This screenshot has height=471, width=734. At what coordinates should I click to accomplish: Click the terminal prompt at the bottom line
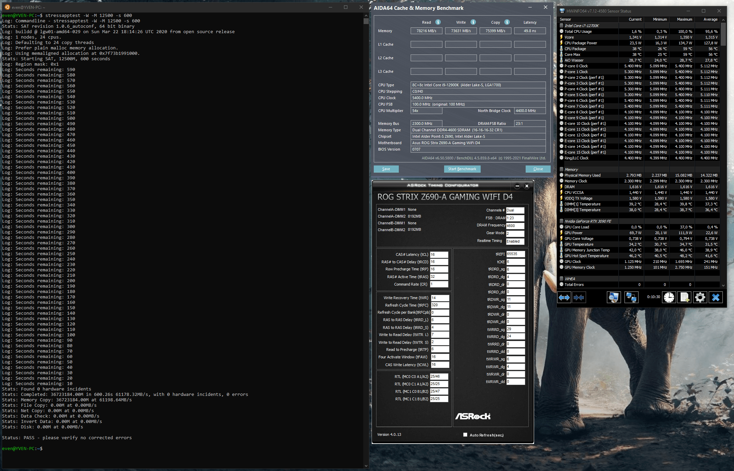[x=22, y=448]
